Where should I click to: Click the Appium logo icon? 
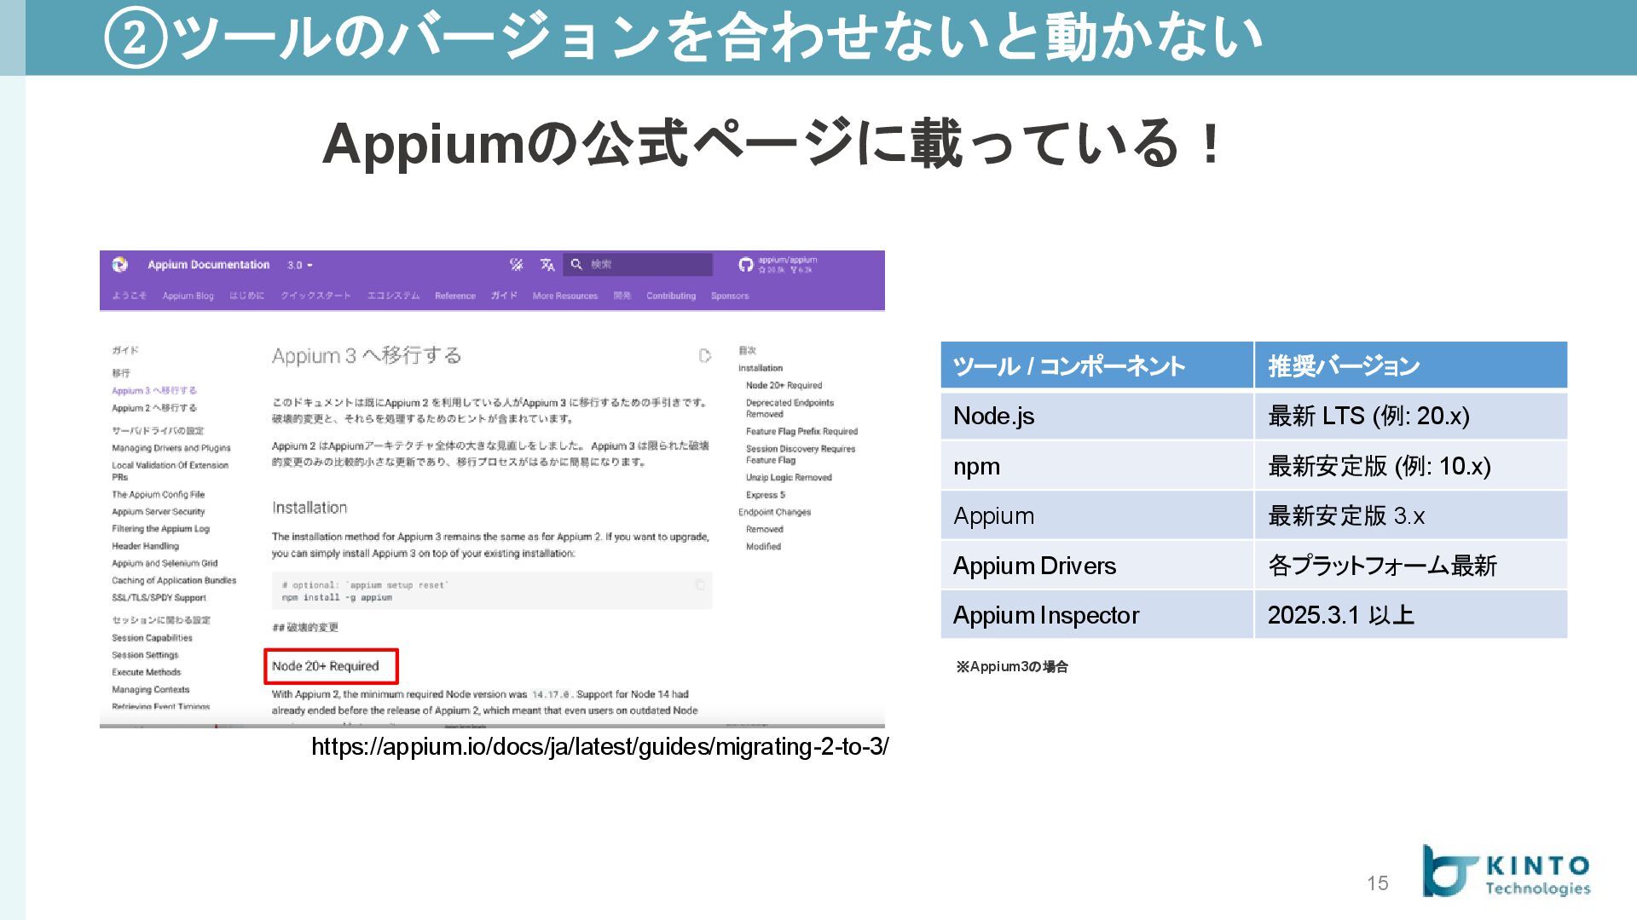[119, 265]
